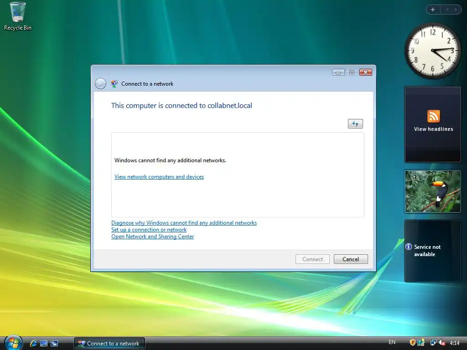Click the greyed-out Connect button
Viewport: 467px width, 350px height.
tap(312, 259)
